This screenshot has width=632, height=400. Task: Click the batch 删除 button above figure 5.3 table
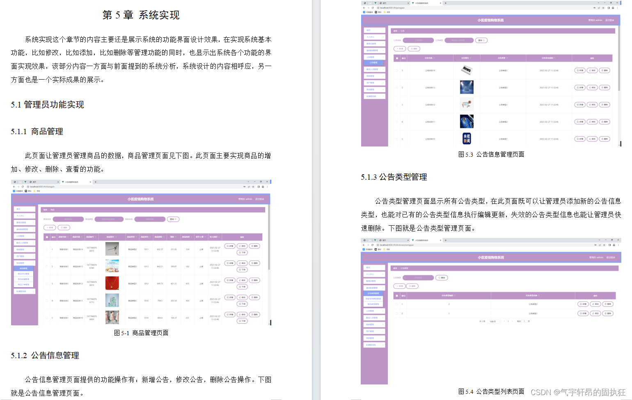tap(414, 48)
